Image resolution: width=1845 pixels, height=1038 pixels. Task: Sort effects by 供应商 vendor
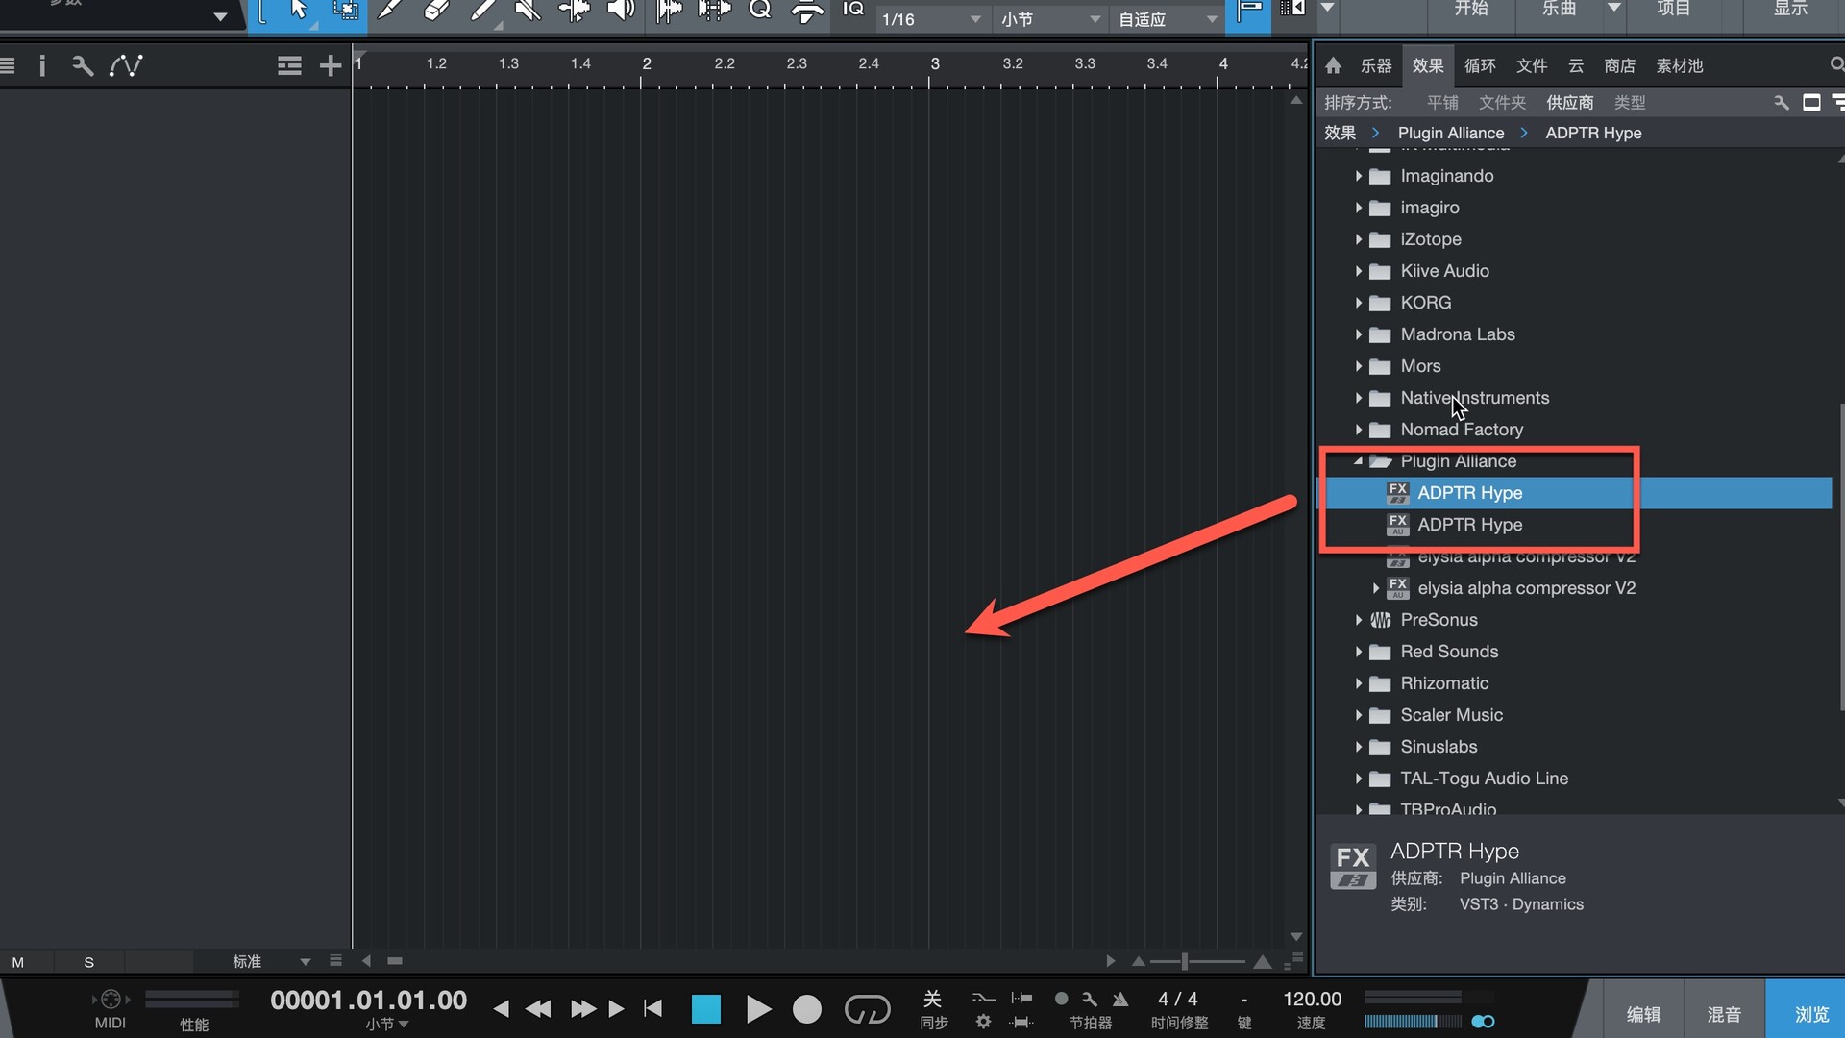(x=1570, y=102)
